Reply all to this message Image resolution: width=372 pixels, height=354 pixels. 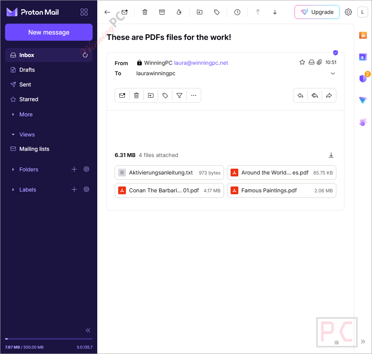315,95
